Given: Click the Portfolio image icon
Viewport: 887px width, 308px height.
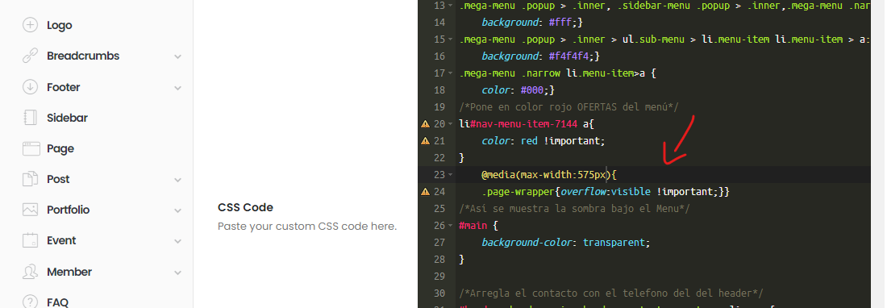Looking at the screenshot, I should (x=30, y=210).
